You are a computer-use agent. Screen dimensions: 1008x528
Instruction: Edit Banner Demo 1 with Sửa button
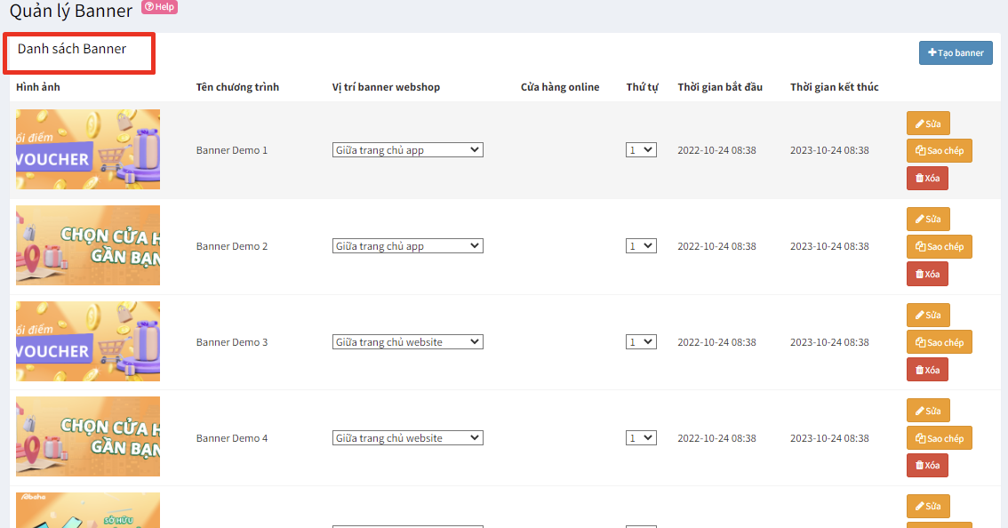pyautogui.click(x=928, y=124)
